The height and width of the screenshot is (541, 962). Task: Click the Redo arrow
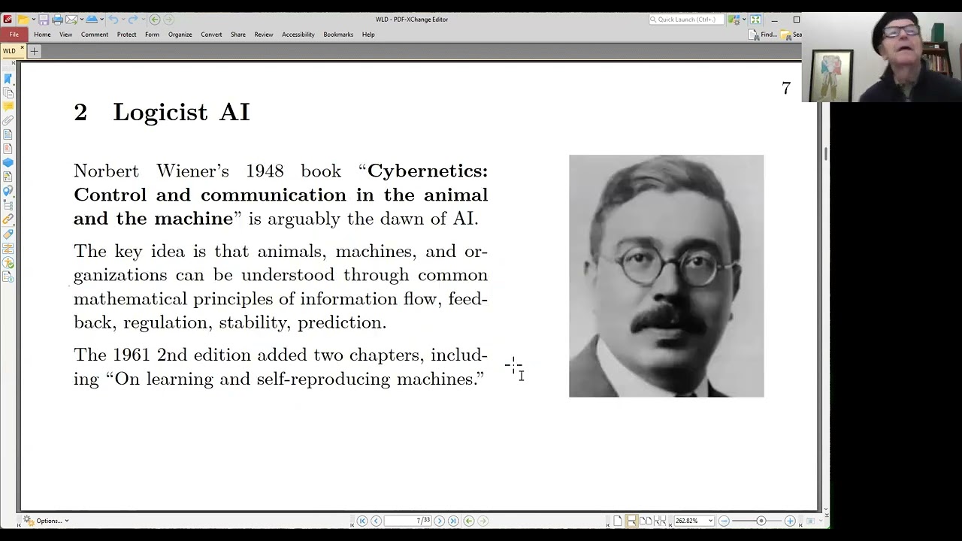point(134,20)
